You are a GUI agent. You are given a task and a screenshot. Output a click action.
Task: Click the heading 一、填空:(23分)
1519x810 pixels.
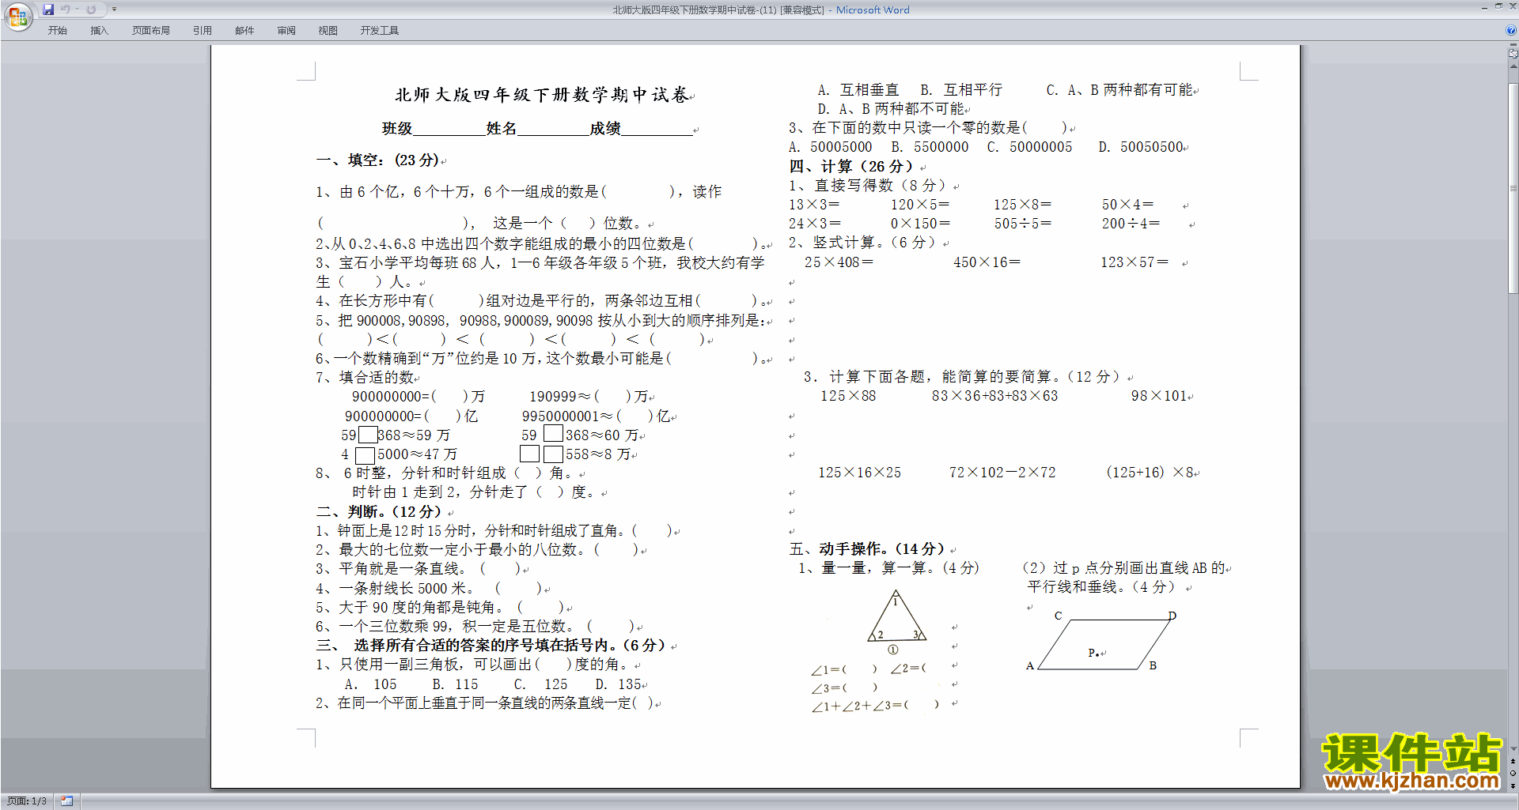click(378, 160)
